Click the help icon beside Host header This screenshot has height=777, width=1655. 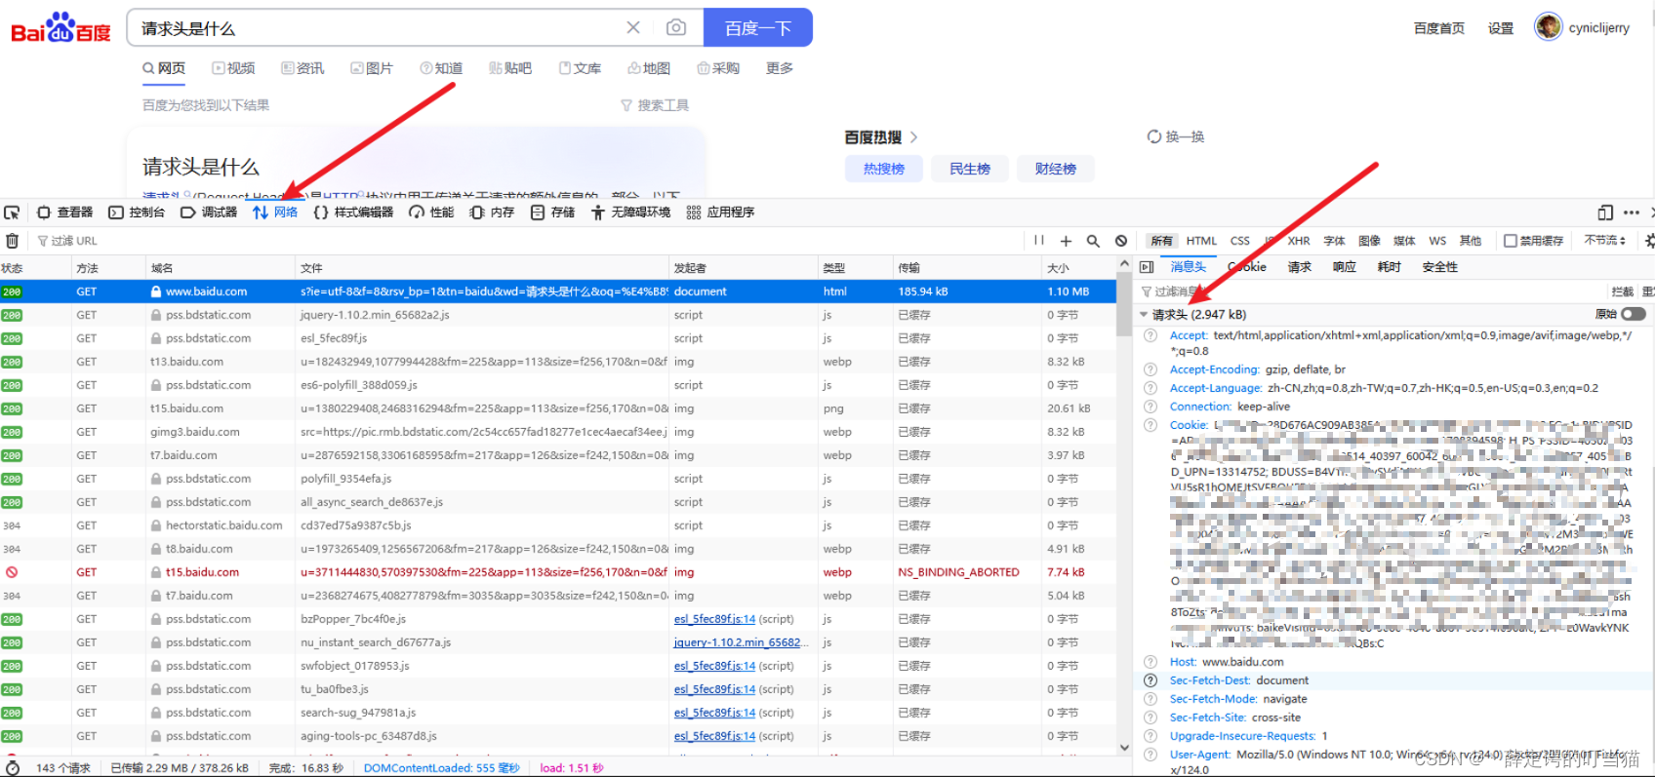(x=1150, y=662)
